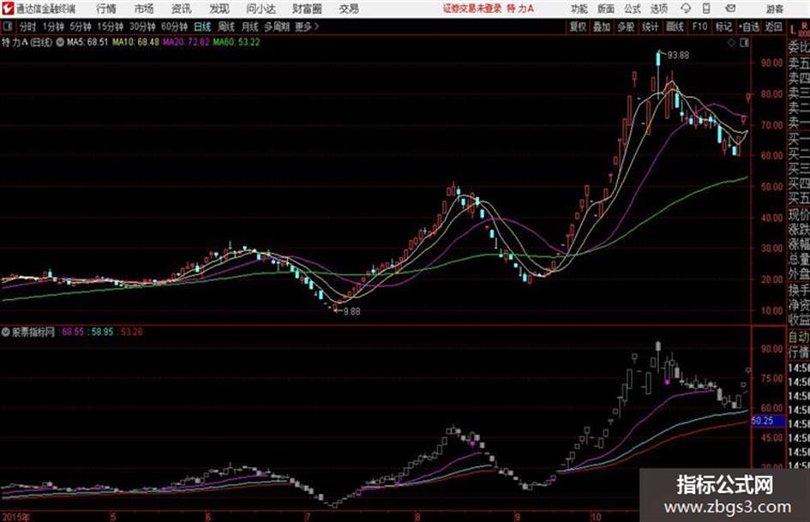This screenshot has width=810, height=522.
Task: Open the customer service headset icon
Action: pyautogui.click(x=686, y=9)
